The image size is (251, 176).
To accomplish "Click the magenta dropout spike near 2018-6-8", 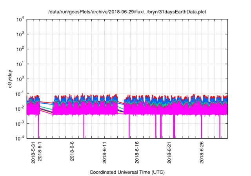I will tap(84, 126).
